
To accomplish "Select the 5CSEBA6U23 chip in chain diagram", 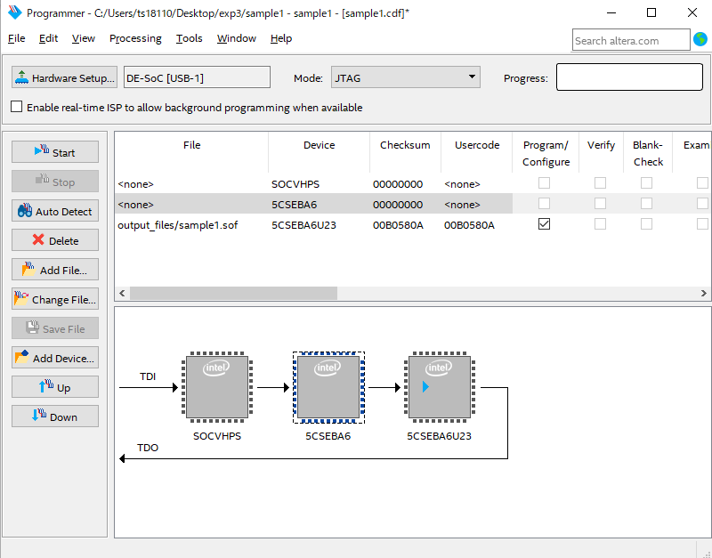I will [x=440, y=387].
